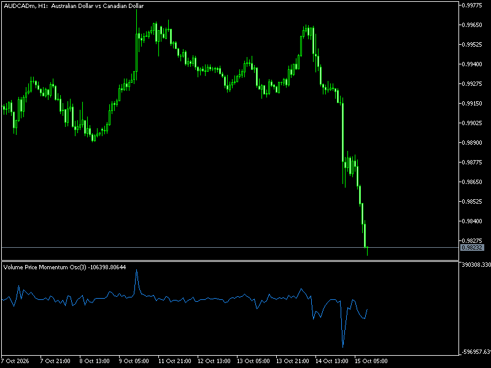491x368 pixels.
Task: Click the AUDCADm, H1 chart title text
Action: click(74, 6)
